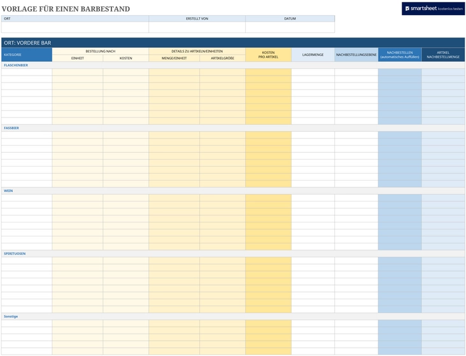Select the WEIN category row

pos(233,191)
